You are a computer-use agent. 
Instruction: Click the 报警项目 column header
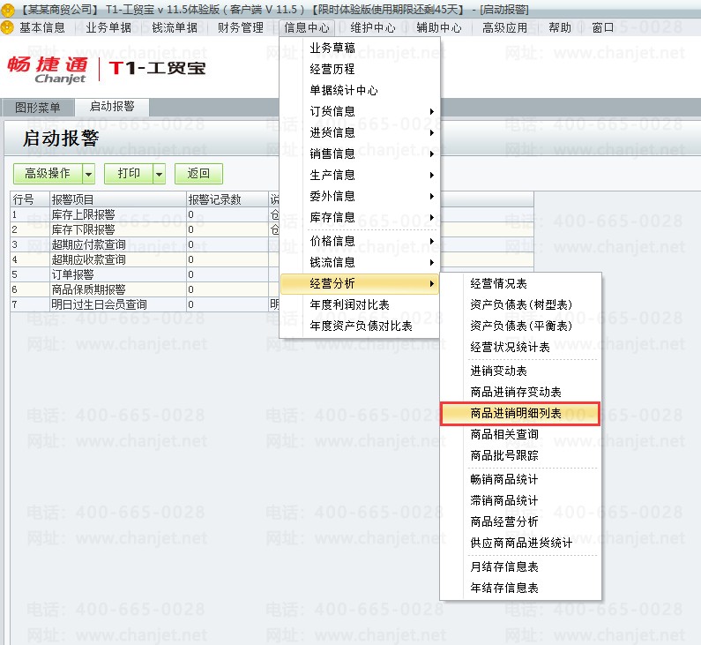click(117, 199)
